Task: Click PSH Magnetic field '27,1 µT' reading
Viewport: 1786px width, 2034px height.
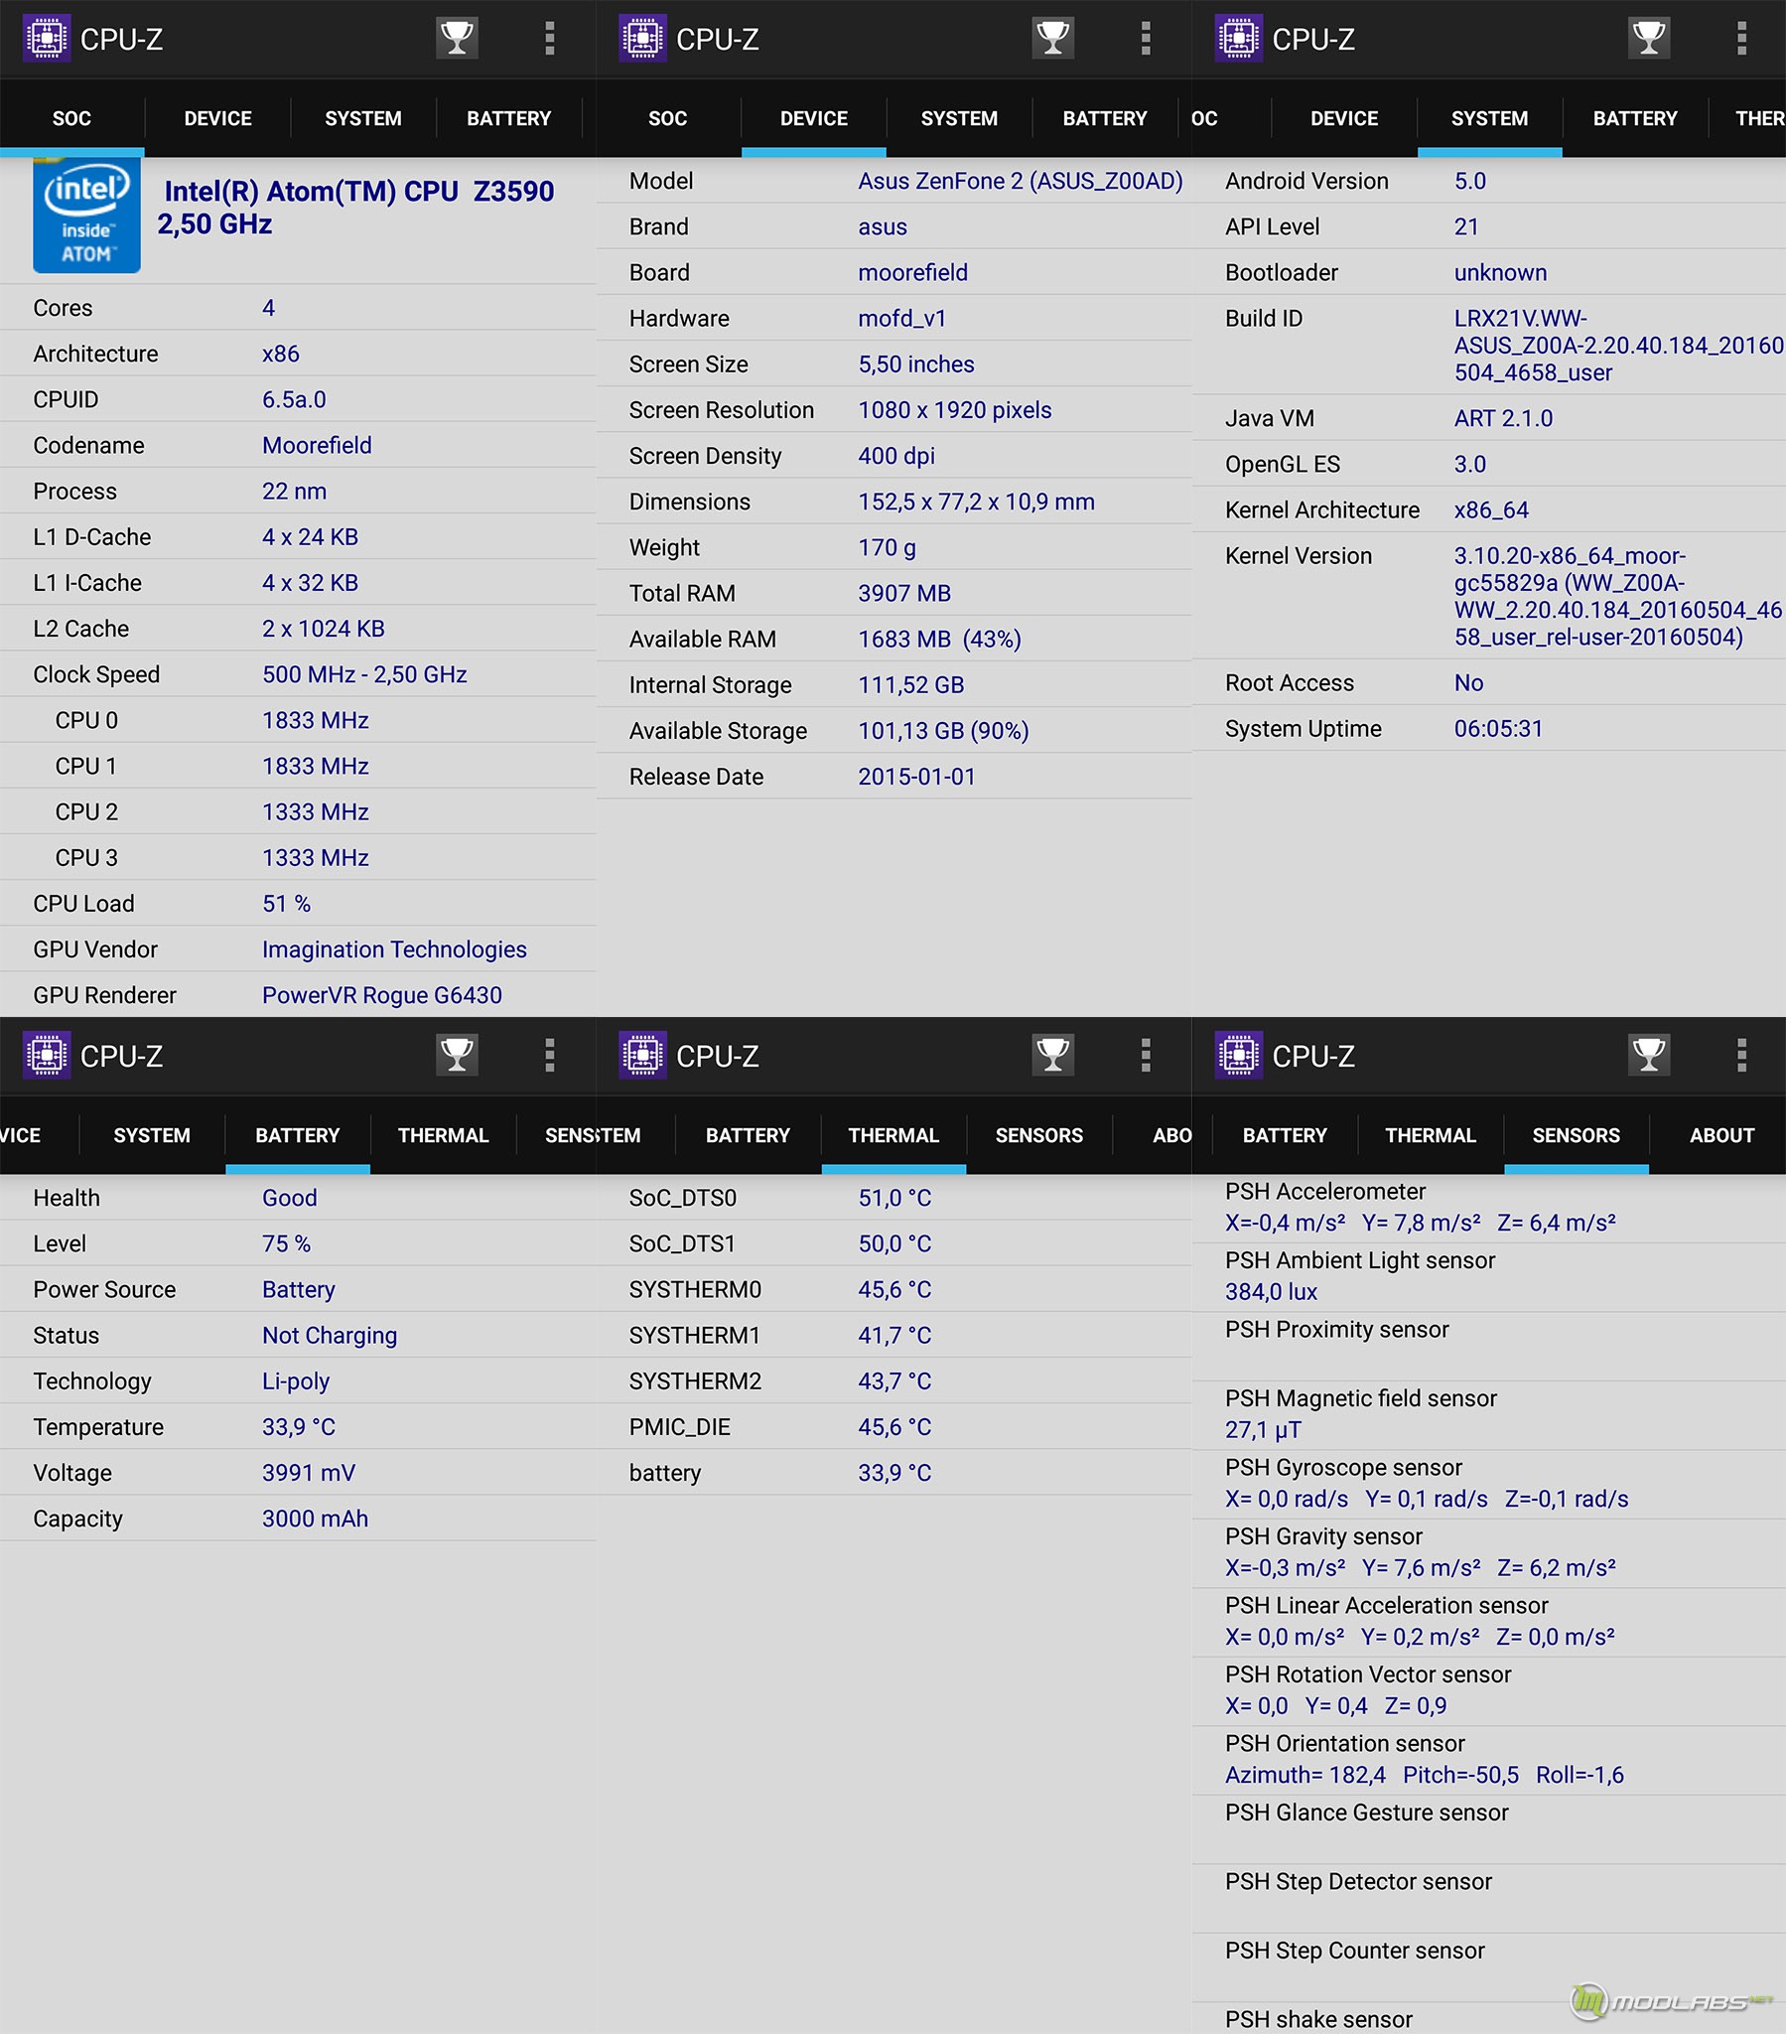Action: coord(1263,1430)
